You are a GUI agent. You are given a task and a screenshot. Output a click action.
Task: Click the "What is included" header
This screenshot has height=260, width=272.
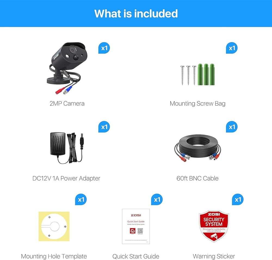click(136, 14)
